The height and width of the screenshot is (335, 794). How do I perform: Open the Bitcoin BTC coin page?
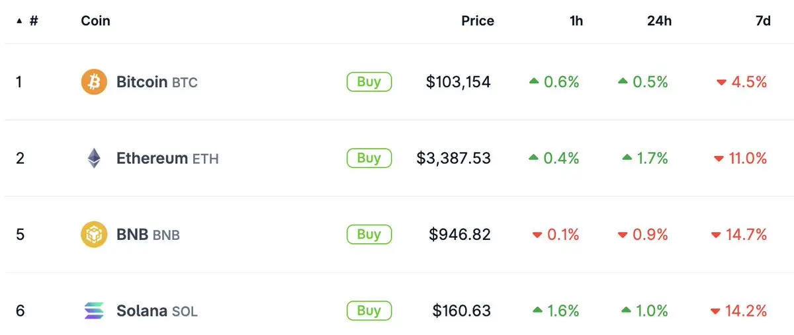[157, 83]
